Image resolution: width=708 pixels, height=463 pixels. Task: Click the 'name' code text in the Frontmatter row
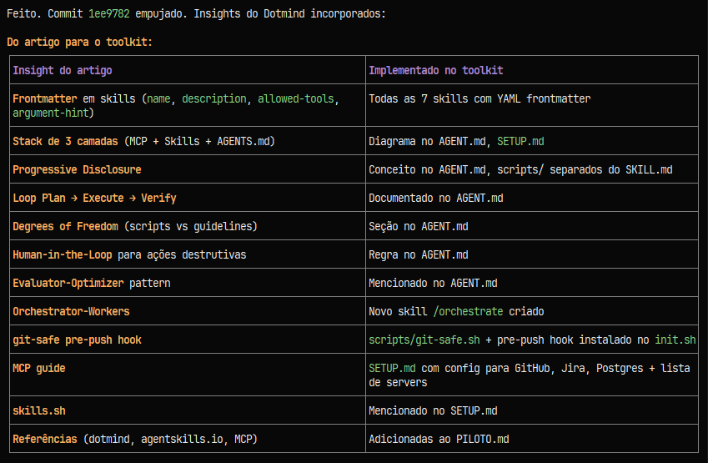(x=158, y=99)
